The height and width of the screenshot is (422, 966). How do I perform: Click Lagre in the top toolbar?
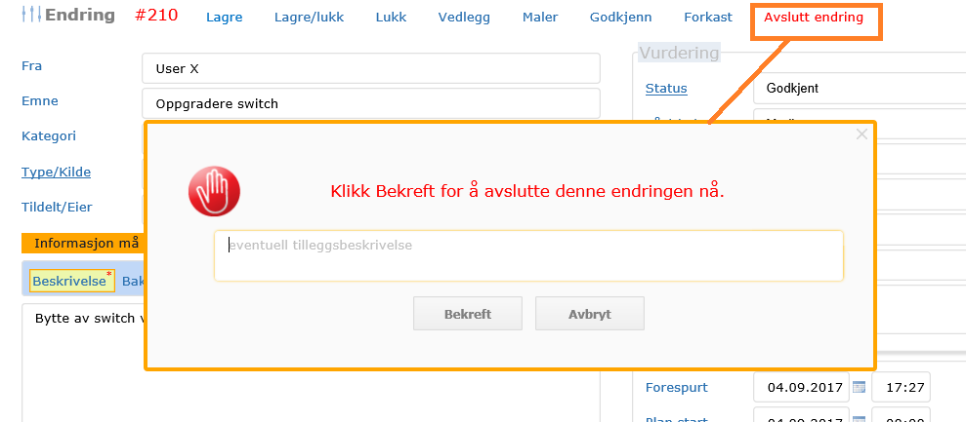[x=225, y=18]
